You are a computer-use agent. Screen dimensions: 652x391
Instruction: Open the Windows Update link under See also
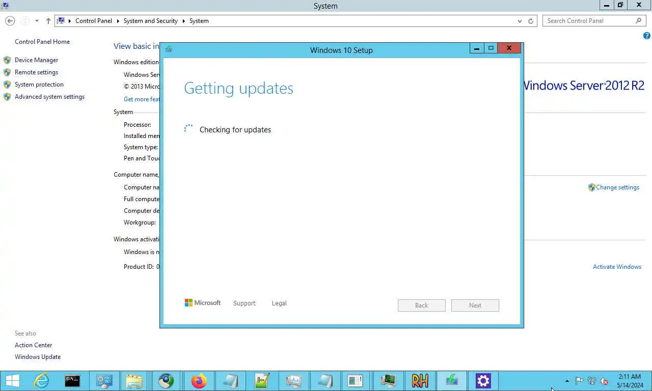tap(38, 357)
